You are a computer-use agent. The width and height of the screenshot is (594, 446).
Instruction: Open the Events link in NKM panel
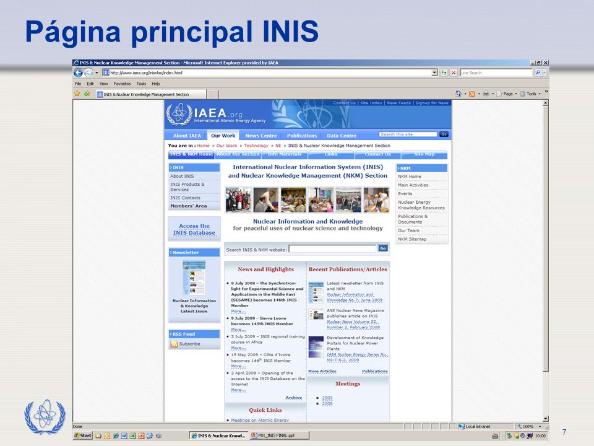coord(405,193)
